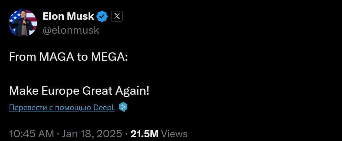This screenshot has height=141, width=342.
Task: Select the word MEGA in the post
Action: tap(108, 57)
